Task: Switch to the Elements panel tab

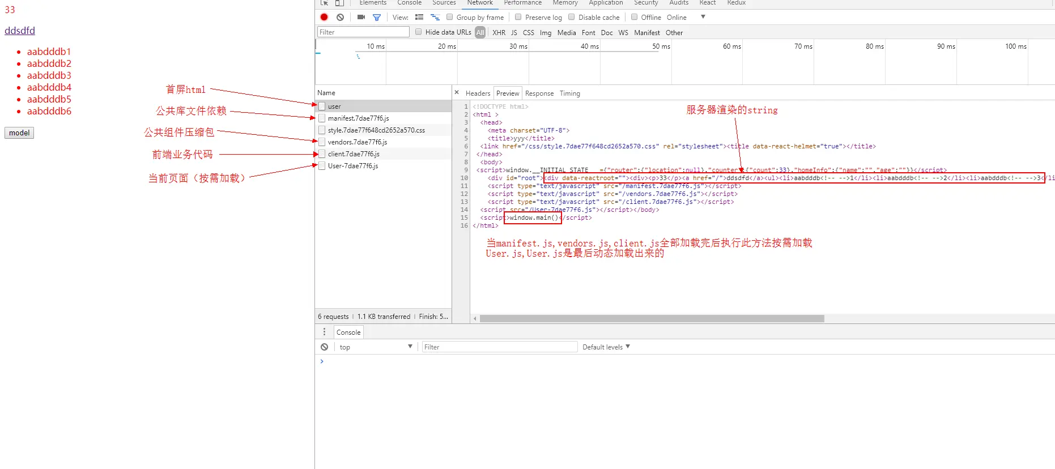Action: click(x=373, y=3)
